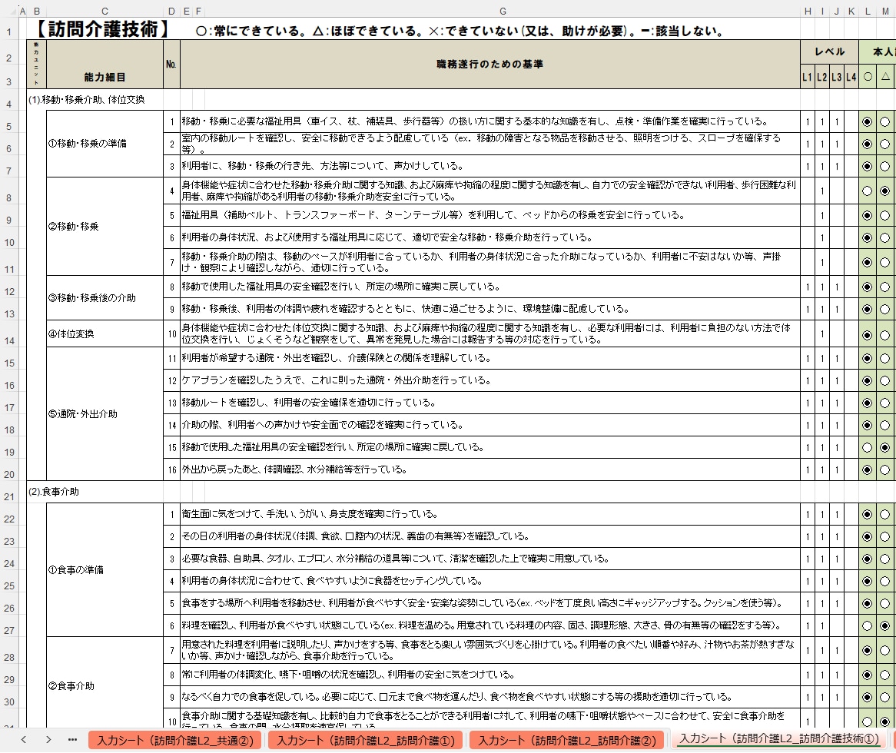Select the ○ radio for 室内の移動ルートを確認 row
The height and width of the screenshot is (753, 896).
(867, 144)
